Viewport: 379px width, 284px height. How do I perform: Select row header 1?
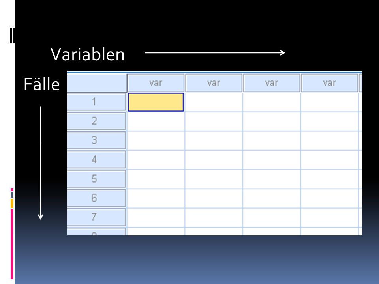tap(96, 102)
